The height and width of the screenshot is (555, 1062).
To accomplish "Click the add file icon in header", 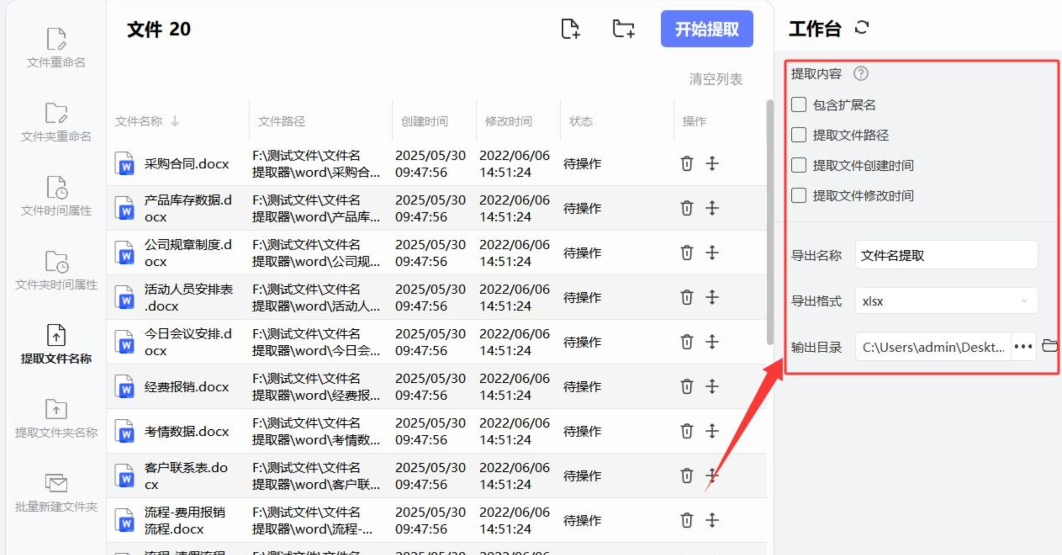I will [570, 29].
